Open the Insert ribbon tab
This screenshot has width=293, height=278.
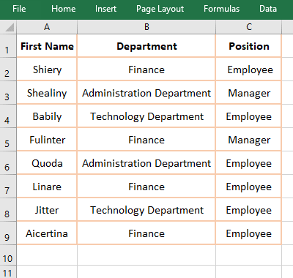pyautogui.click(x=105, y=9)
